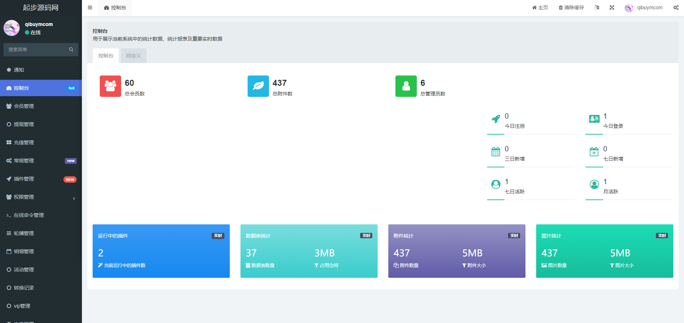684x323 pixels.
Task: Open 轮播管理 in the sidebar
Action: (41, 233)
